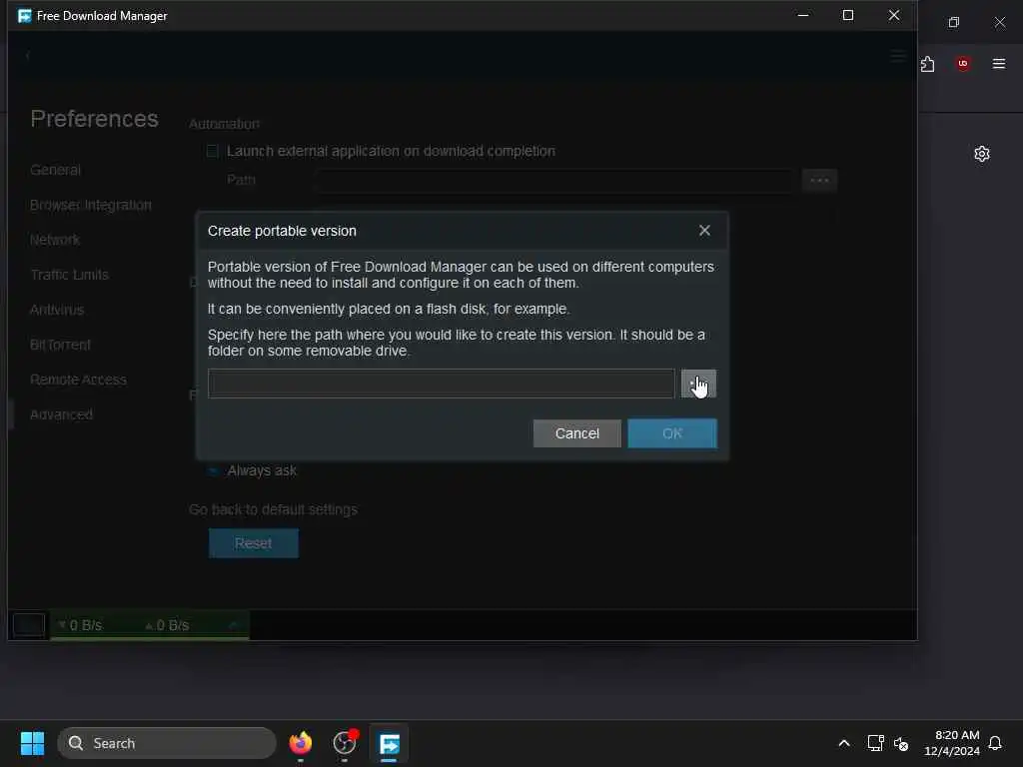This screenshot has height=767, width=1023.
Task: Click the upload speed 0 B/s indicator
Action: pos(167,625)
